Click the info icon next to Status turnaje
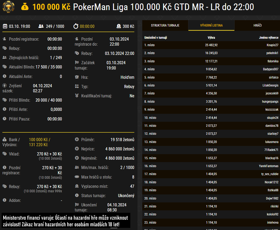Image resolution: width=280 pixels, height=230 pixels. [77, 196]
